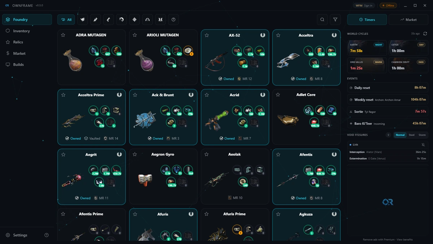The height and width of the screenshot is (244, 433).
Task: Click the mastery laurel icon on Acceltra Prime
Action: pos(119,95)
